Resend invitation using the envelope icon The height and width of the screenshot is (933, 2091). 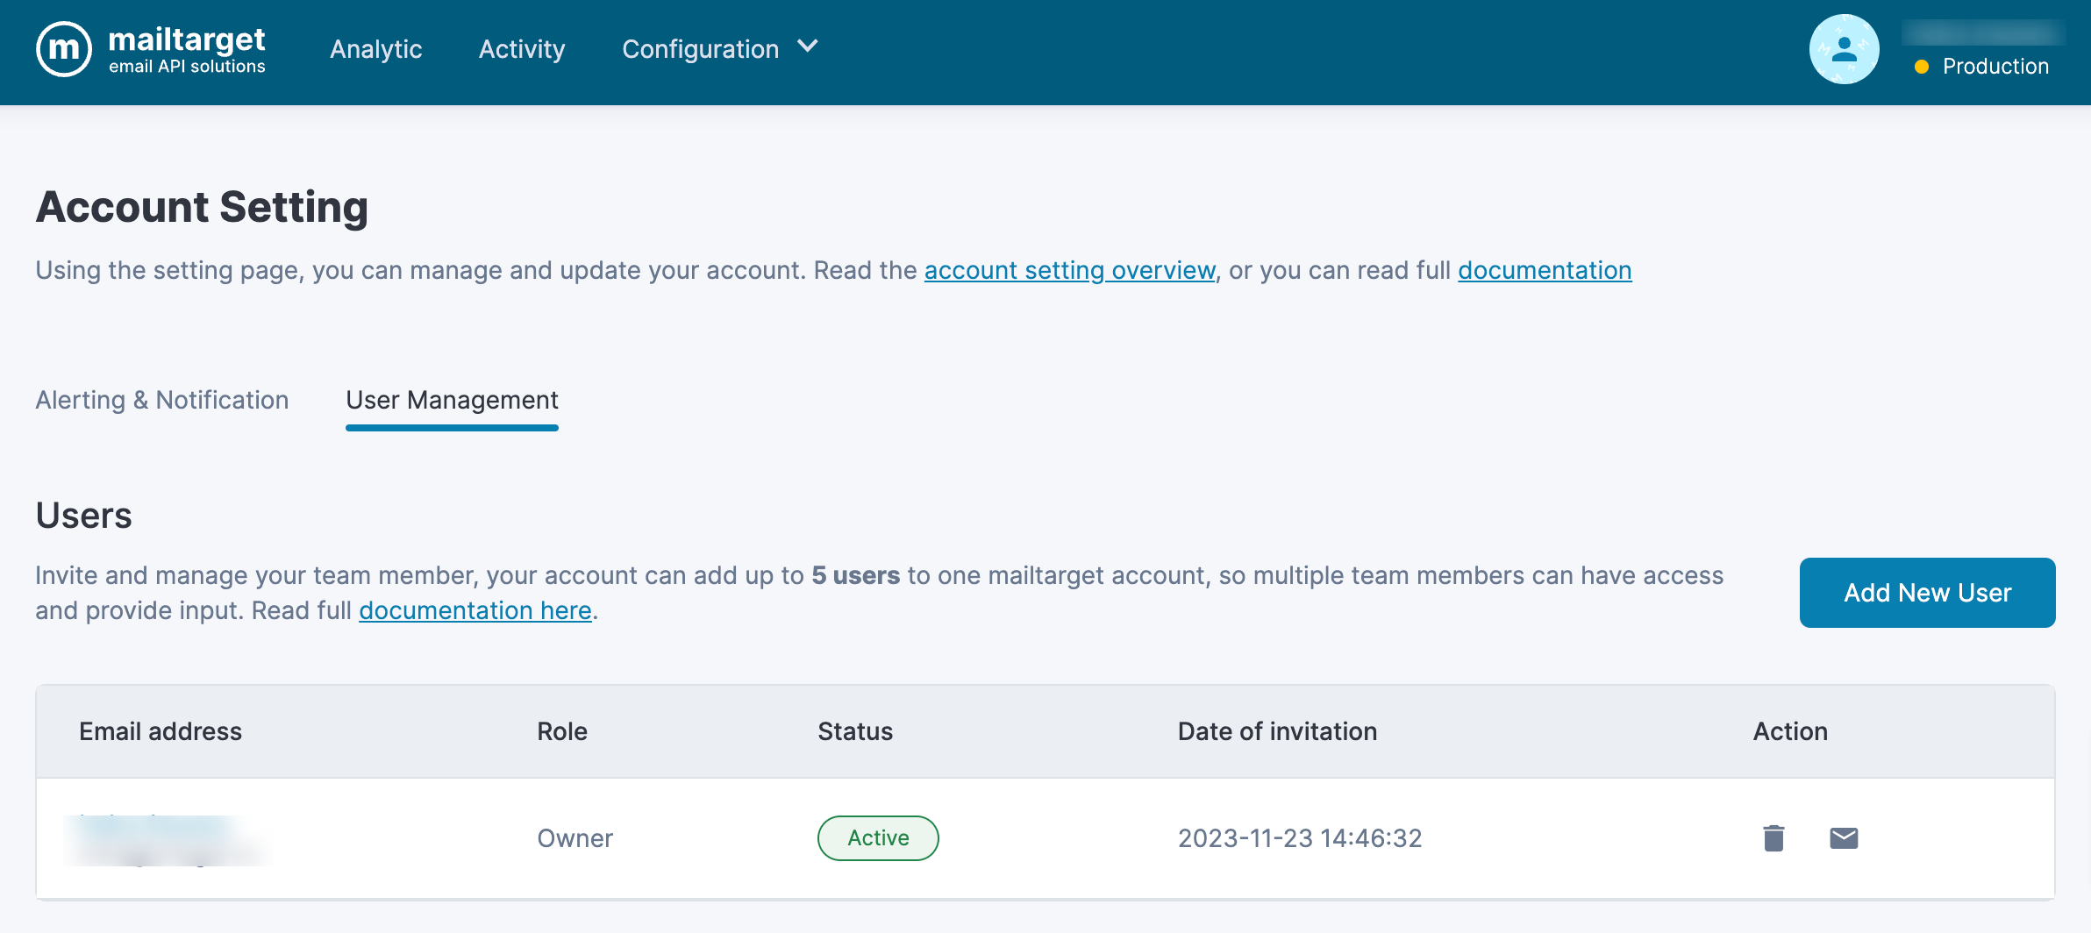[1844, 838]
